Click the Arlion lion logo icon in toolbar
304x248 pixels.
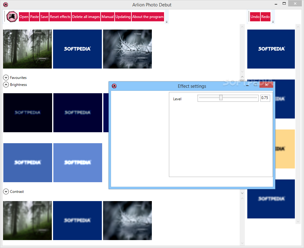[12, 17]
